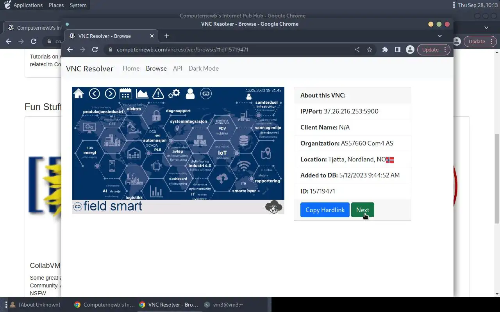The height and width of the screenshot is (312, 500).
Task: Click the cloud globe icon in preview footer
Action: coord(274,207)
